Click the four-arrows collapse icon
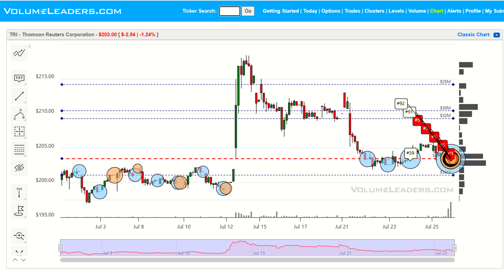This screenshot has width=504, height=273. click(19, 252)
